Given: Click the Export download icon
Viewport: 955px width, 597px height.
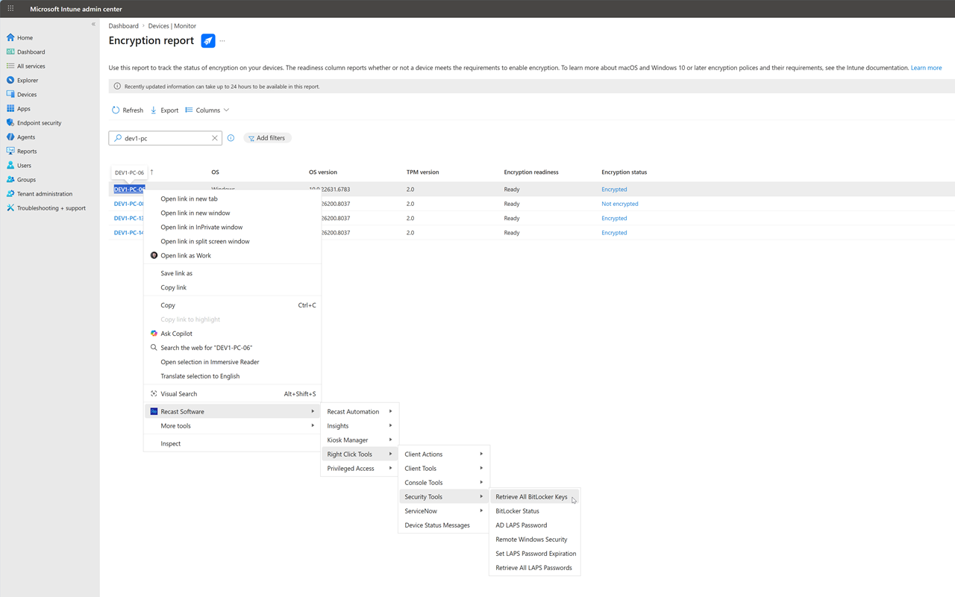Looking at the screenshot, I should pyautogui.click(x=154, y=110).
